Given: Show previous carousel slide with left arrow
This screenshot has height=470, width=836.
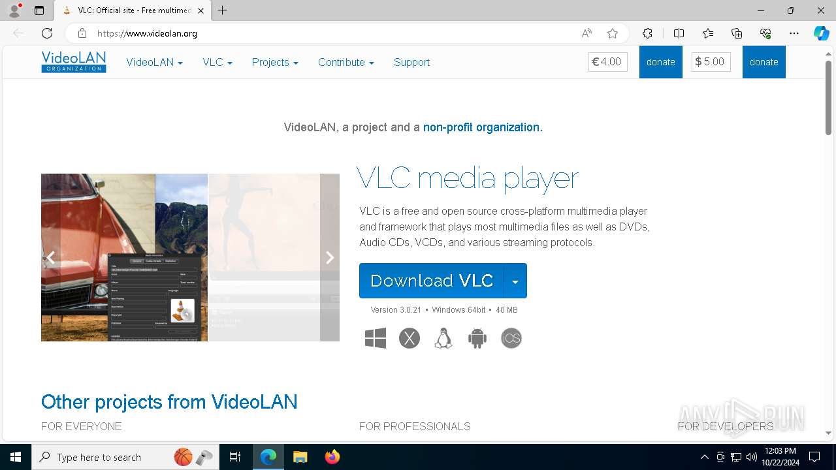Looking at the screenshot, I should (51, 257).
